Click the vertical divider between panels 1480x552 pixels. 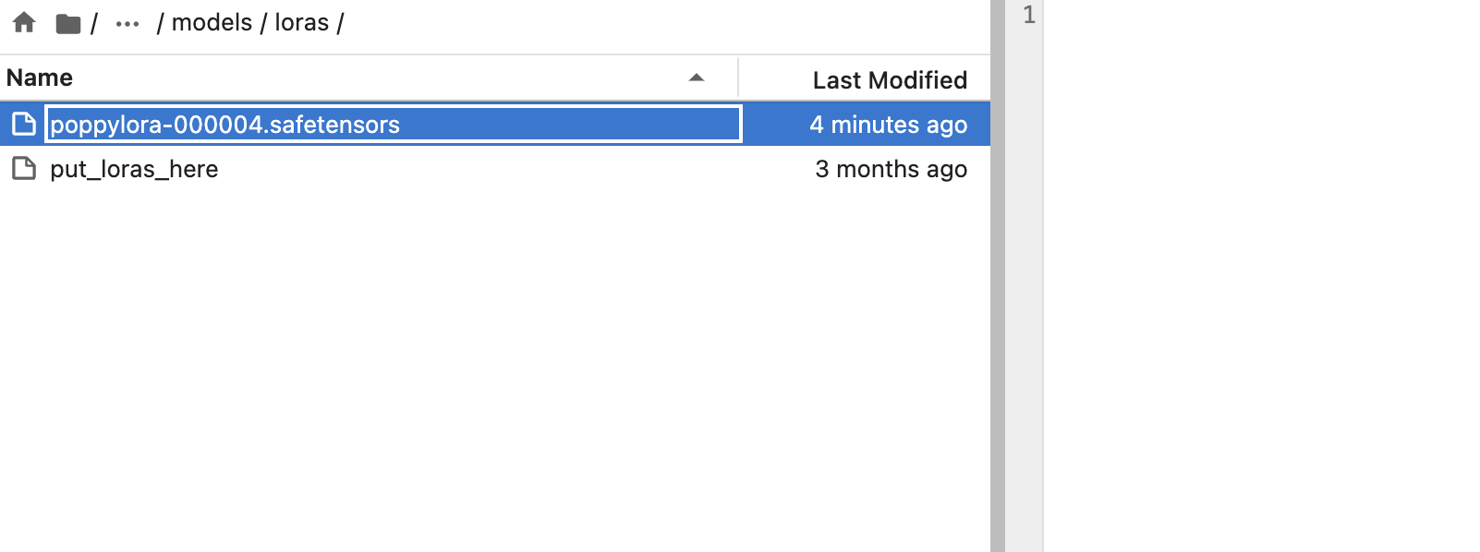[x=1000, y=276]
